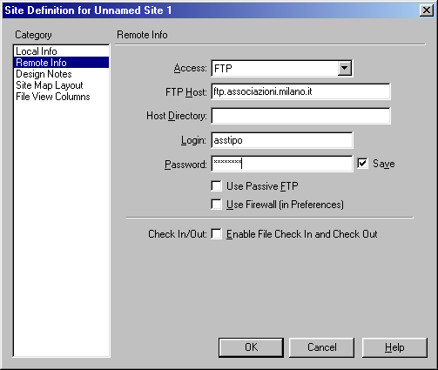This screenshot has height=370, width=438.
Task: Click the Cancel button
Action: click(321, 347)
